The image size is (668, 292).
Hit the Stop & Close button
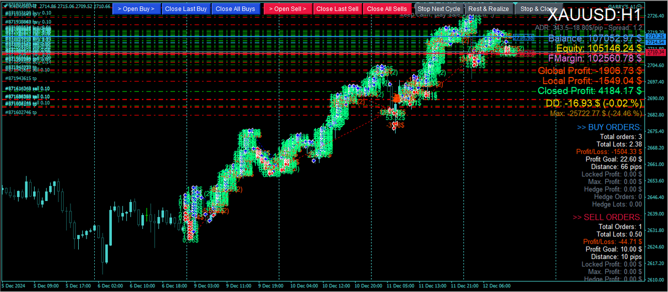click(539, 9)
